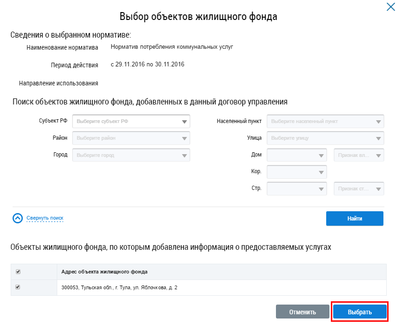The height and width of the screenshot is (325, 396).
Task: Expand the 'Район' dropdown
Action: tap(131, 138)
